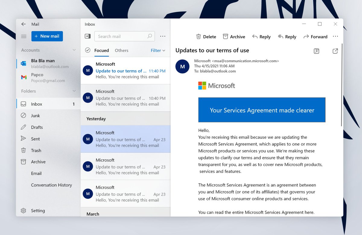Viewport: 362px width, 235px height.
Task: Click the Junk blocked-circle icon
Action: (x=24, y=115)
